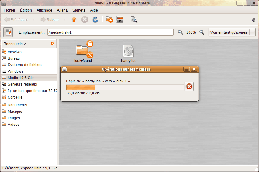
Task: Open the Home folder toolbar icon
Action: point(109,19)
